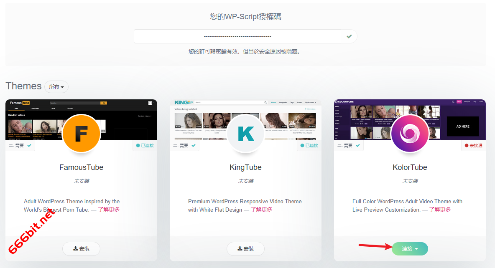The height and width of the screenshot is (268, 495).
Task: Click the 需要 requirements badge on KingTube
Action: tap(184, 145)
